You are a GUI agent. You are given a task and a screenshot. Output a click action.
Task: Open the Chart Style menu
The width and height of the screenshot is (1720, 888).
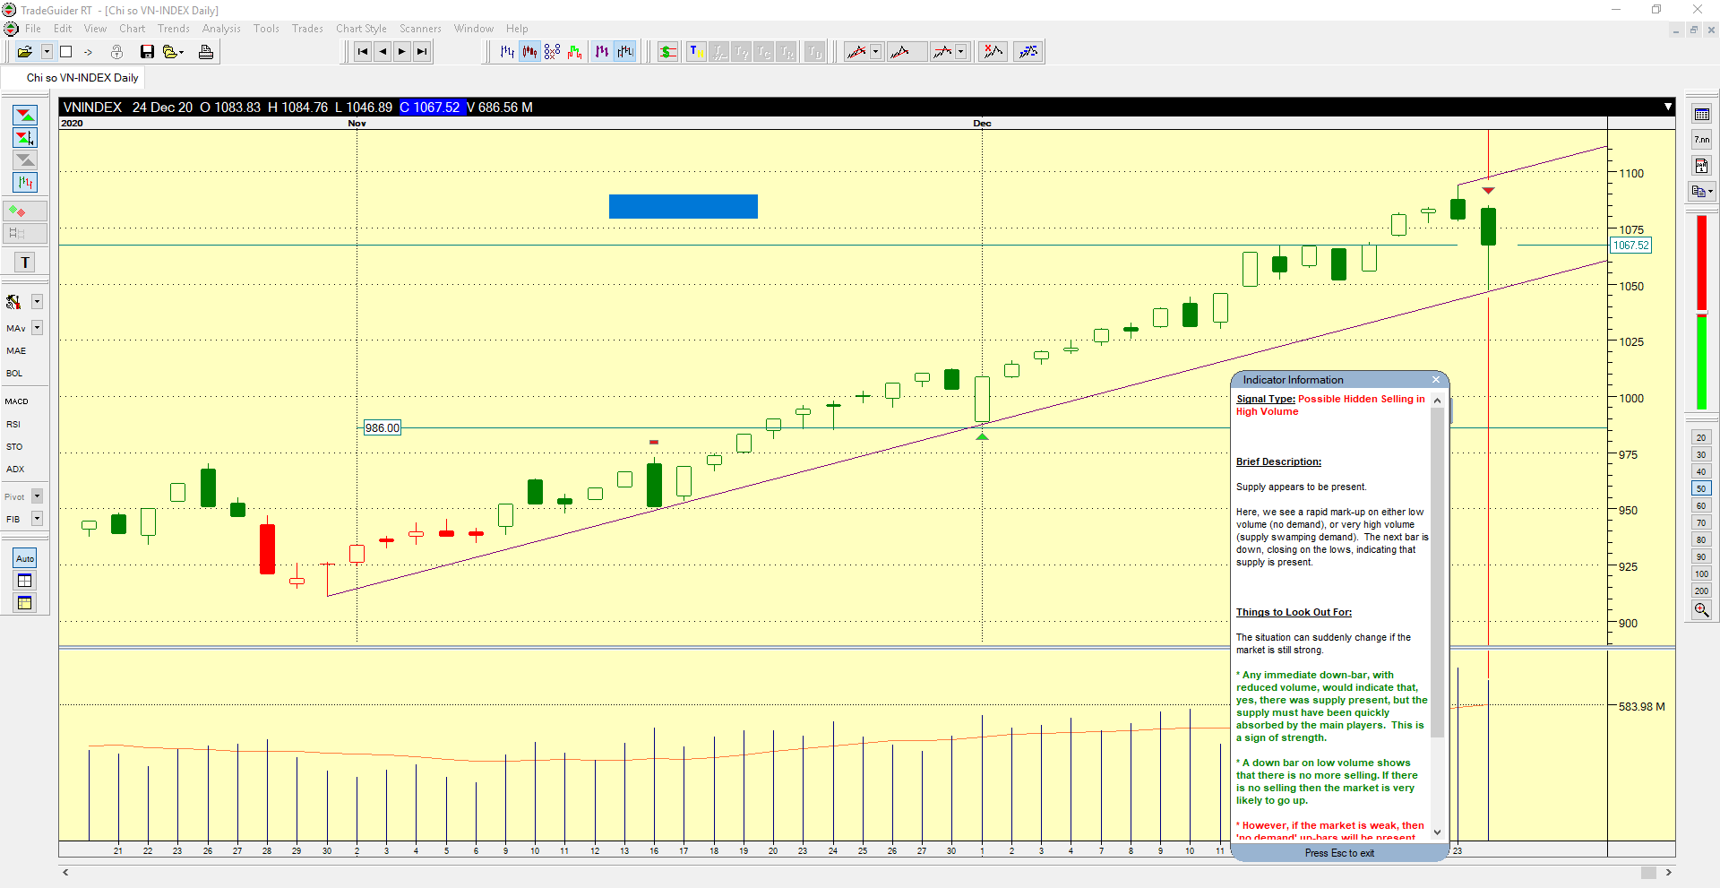[x=361, y=29]
